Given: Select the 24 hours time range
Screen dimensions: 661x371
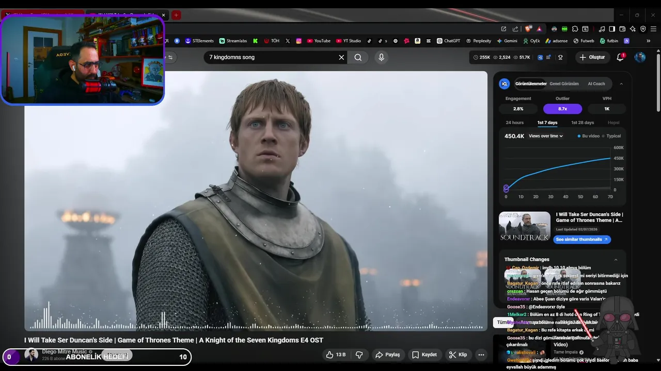Looking at the screenshot, I should click(514, 123).
